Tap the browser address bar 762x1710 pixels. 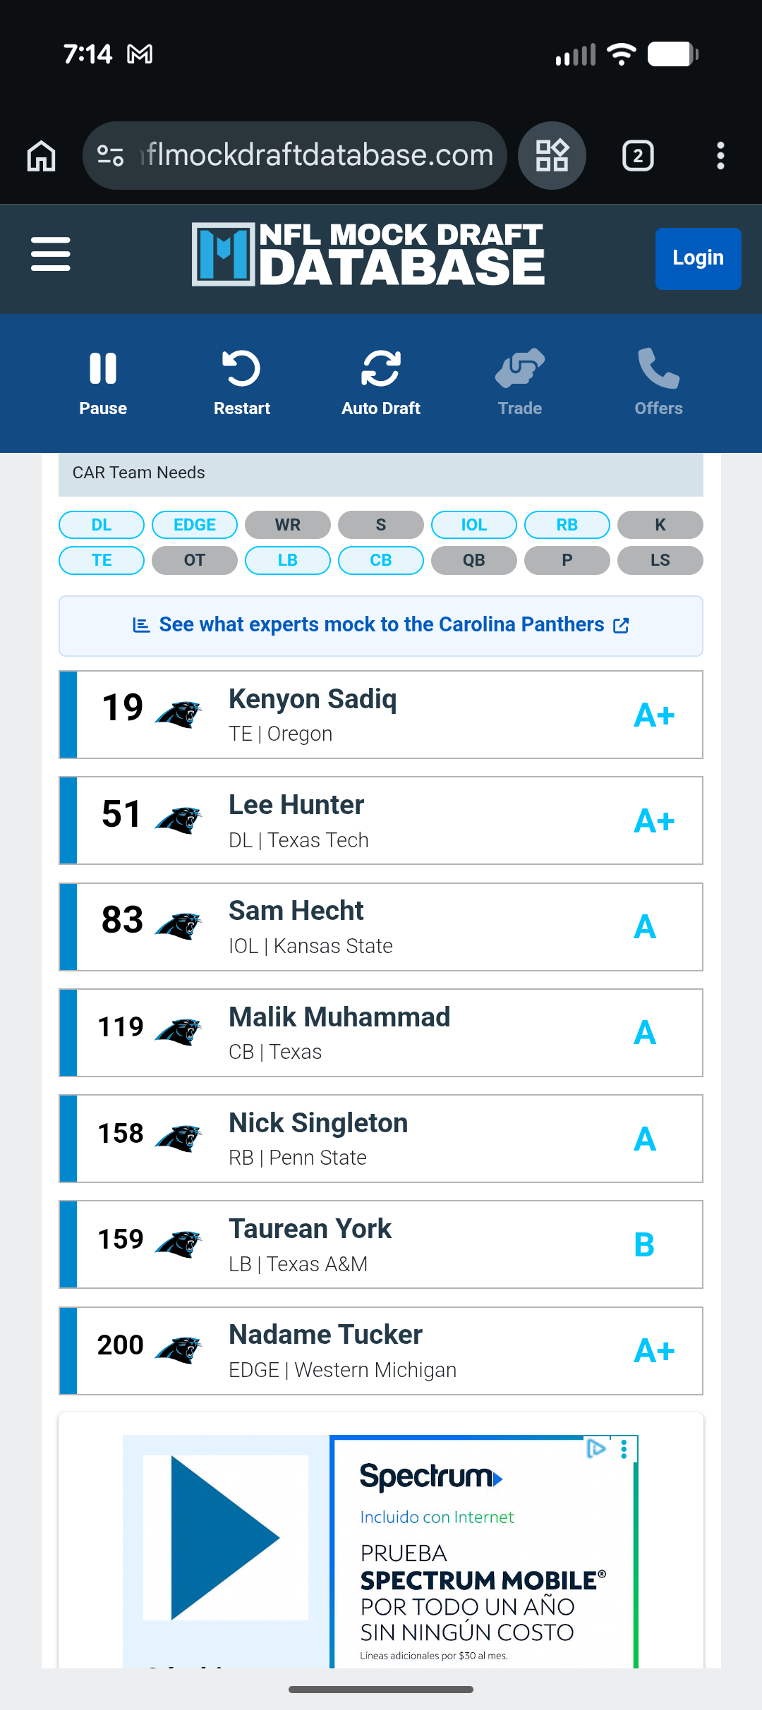pyautogui.click(x=296, y=155)
